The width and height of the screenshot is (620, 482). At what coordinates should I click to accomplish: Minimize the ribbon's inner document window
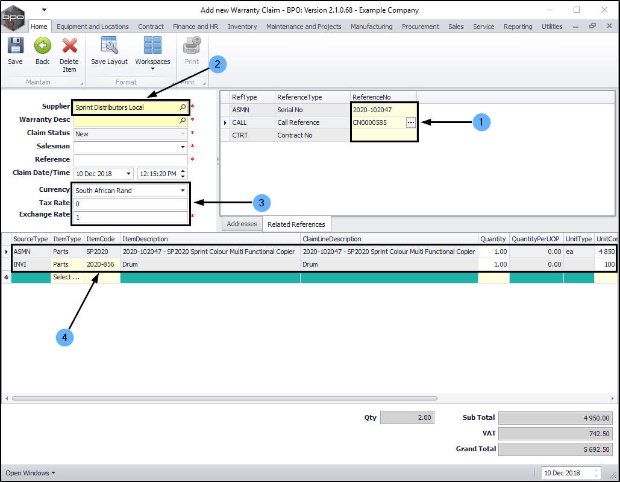click(576, 27)
